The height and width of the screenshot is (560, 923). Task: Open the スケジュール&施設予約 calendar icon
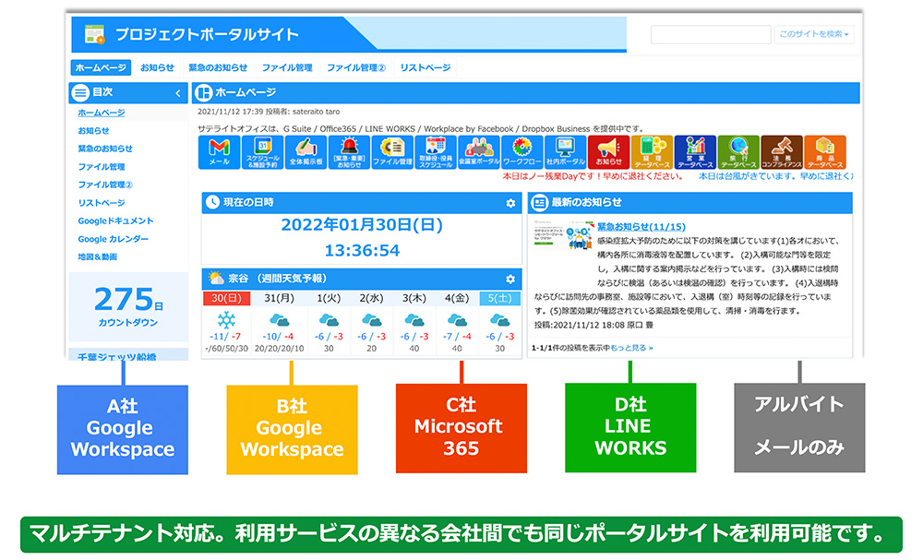coord(262,152)
